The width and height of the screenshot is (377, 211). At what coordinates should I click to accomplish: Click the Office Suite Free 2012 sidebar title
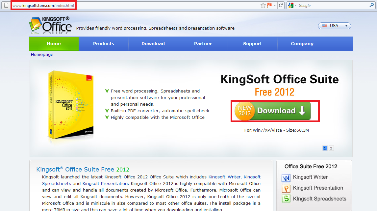(311, 167)
